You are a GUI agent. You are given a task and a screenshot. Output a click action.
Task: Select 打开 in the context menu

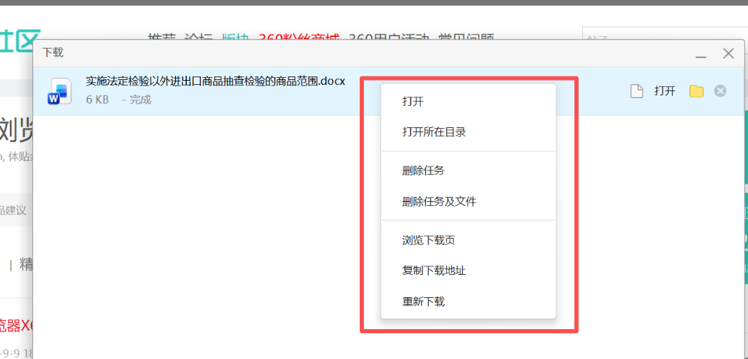[468, 102]
